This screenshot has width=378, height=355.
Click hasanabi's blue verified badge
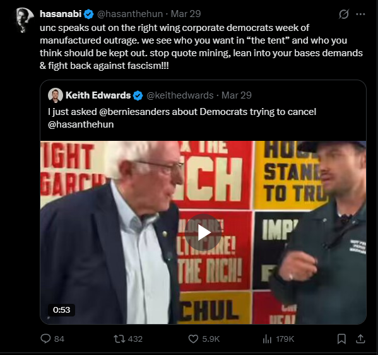click(89, 14)
